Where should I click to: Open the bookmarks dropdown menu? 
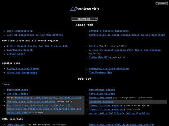pos(84,19)
